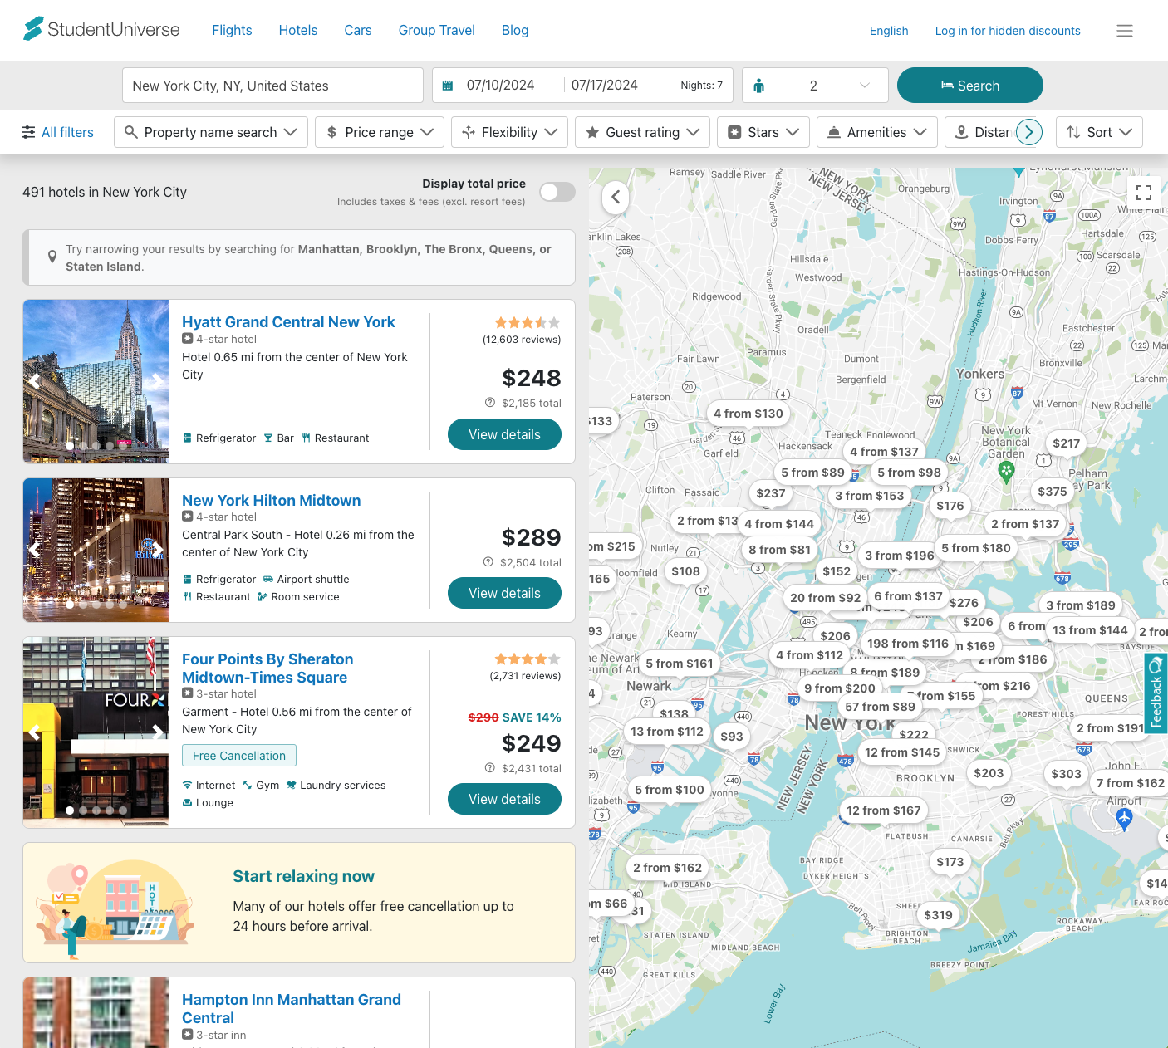Image resolution: width=1168 pixels, height=1048 pixels.
Task: Click the info icon beside $2,504 total
Action: (x=488, y=562)
